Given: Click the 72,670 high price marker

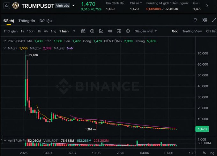Looking at the screenshot, I should (34, 55).
